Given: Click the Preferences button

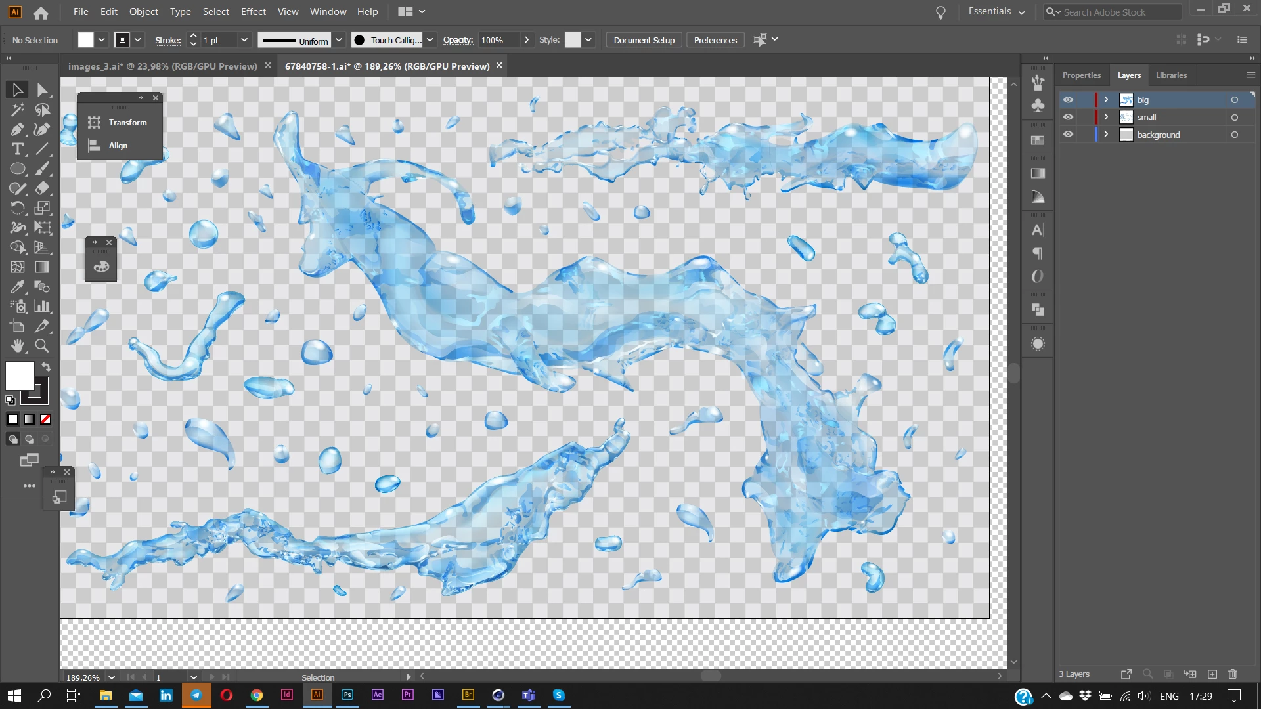Looking at the screenshot, I should (x=715, y=40).
